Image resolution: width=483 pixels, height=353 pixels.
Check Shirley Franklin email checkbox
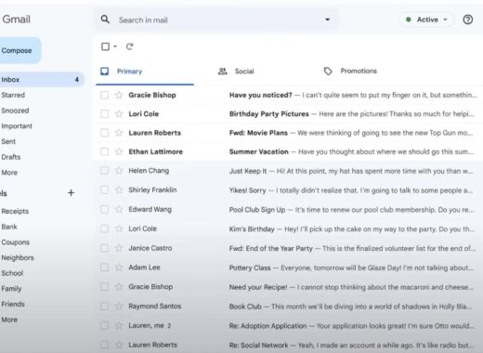(105, 190)
